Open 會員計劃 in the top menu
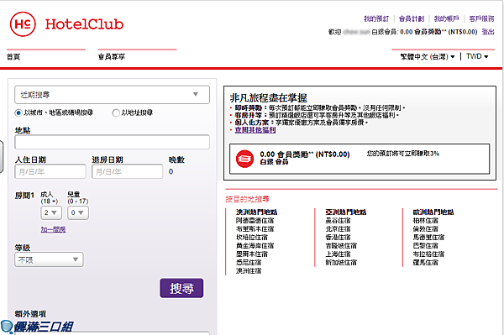 (412, 18)
